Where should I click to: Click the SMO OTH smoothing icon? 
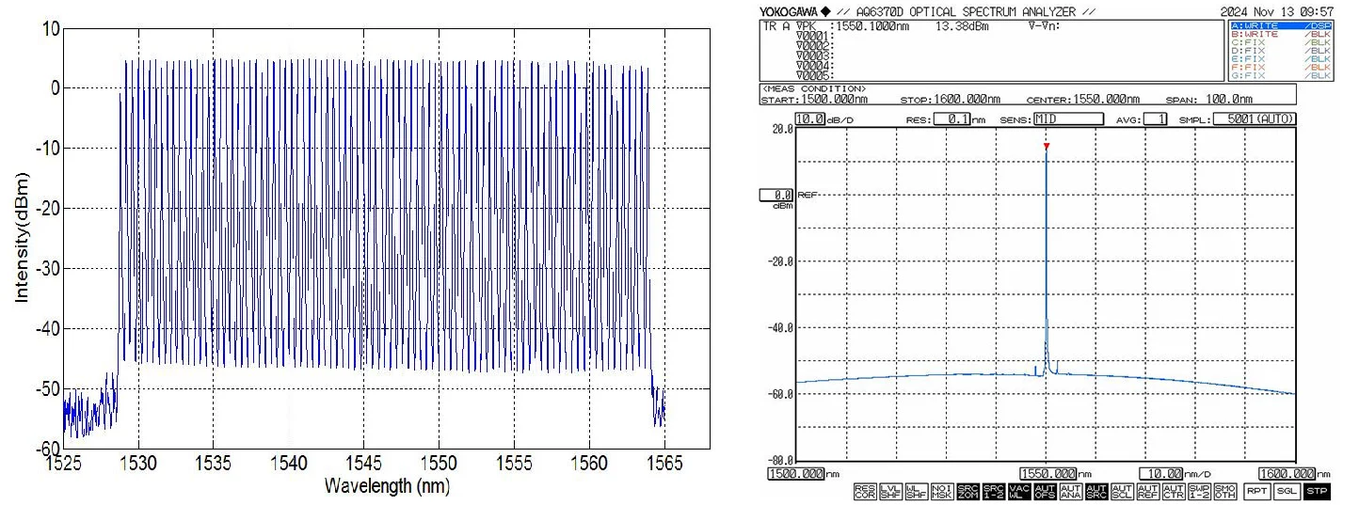coord(1223,491)
